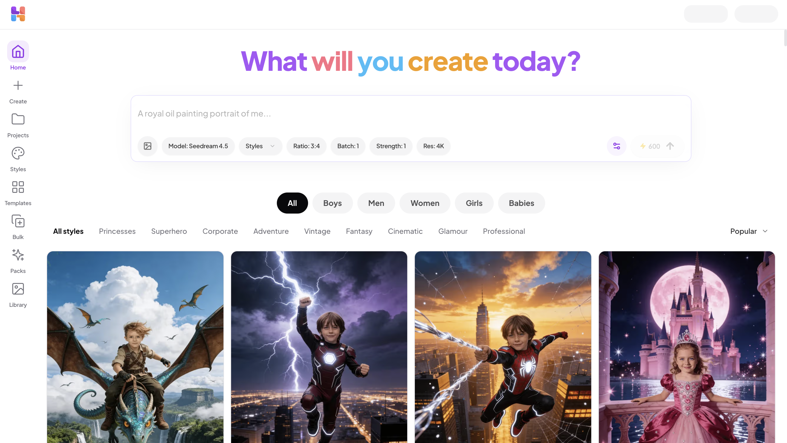Expand the Styles dropdown in prompt bar

click(x=260, y=146)
